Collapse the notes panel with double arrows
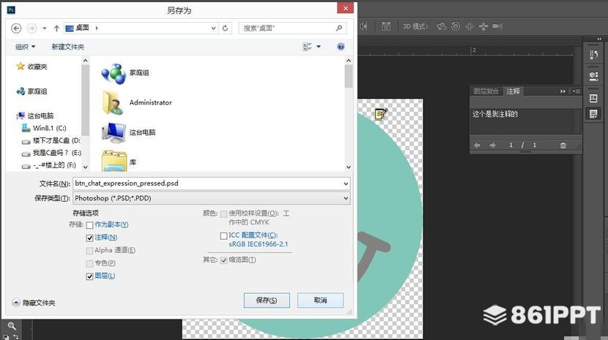Viewport: 608px width, 340px height. click(x=563, y=91)
